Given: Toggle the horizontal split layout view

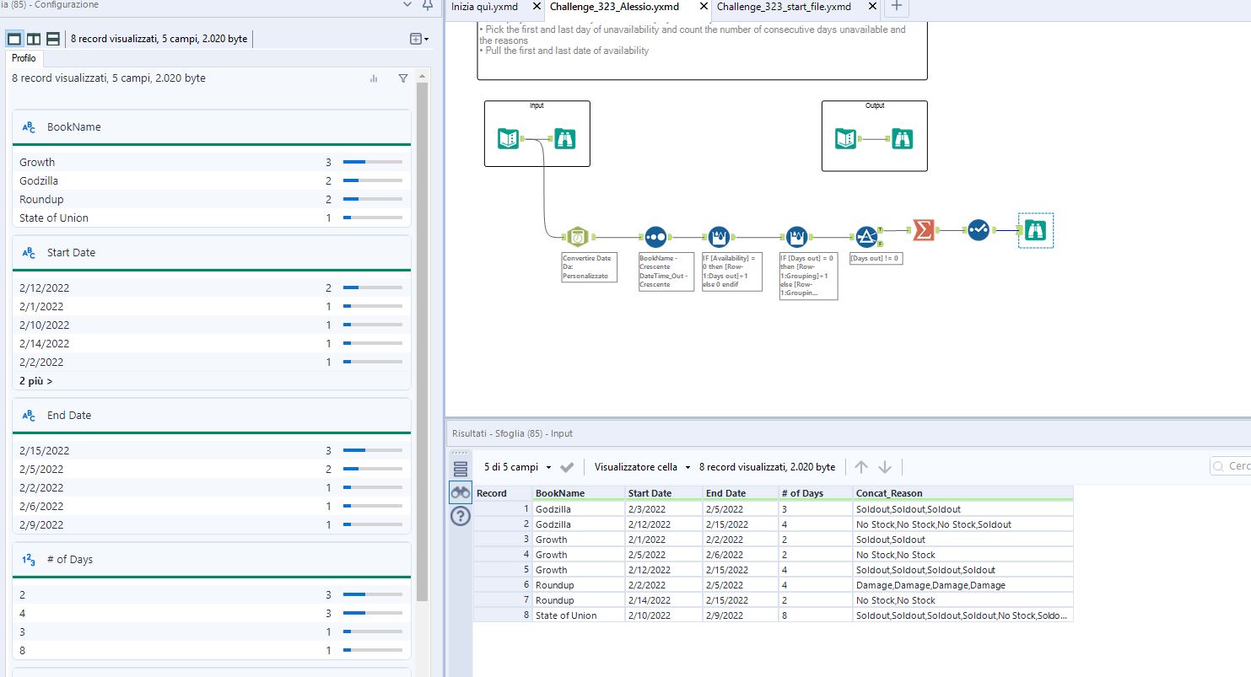Looking at the screenshot, I should [52, 39].
